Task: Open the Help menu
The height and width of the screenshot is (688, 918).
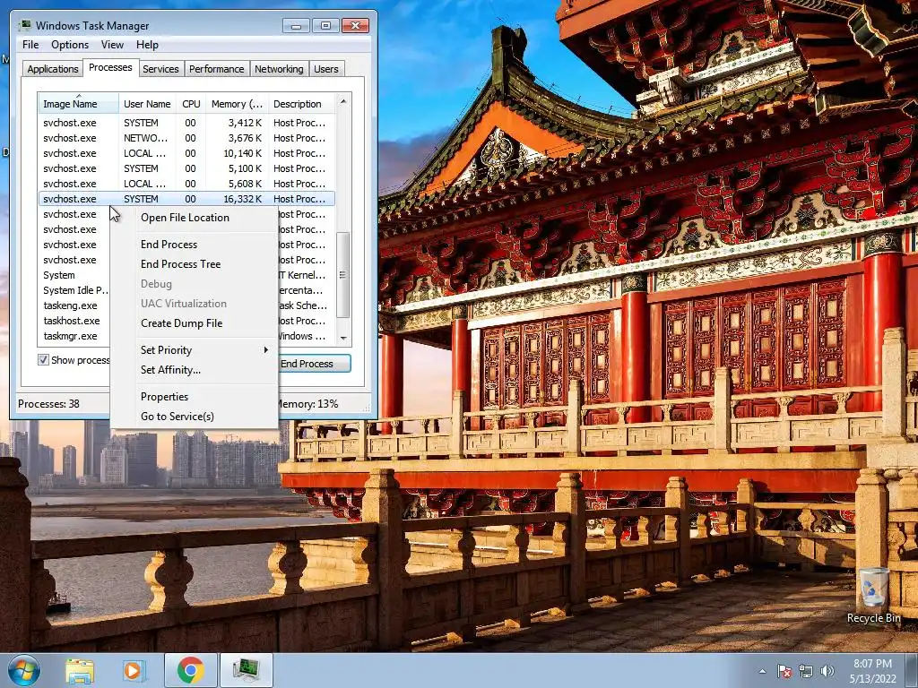Action: coord(147,45)
